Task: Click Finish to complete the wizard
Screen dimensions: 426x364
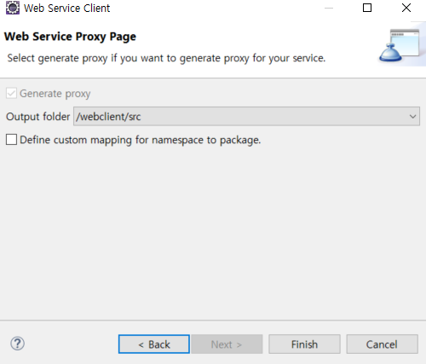Action: [304, 344]
